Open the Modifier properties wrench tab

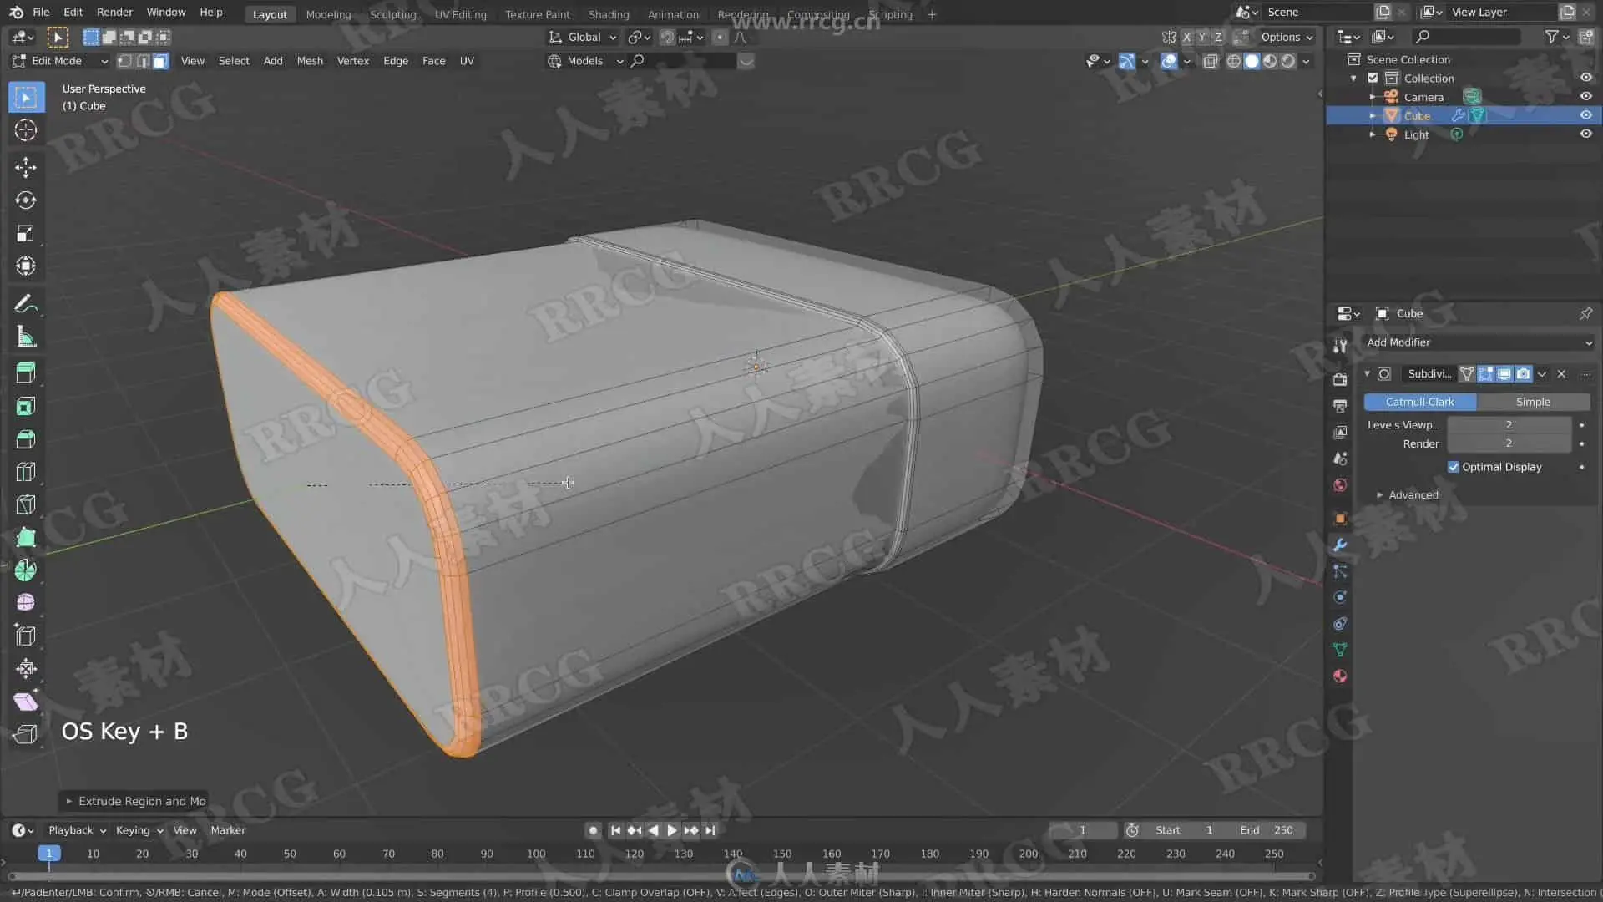(x=1340, y=545)
